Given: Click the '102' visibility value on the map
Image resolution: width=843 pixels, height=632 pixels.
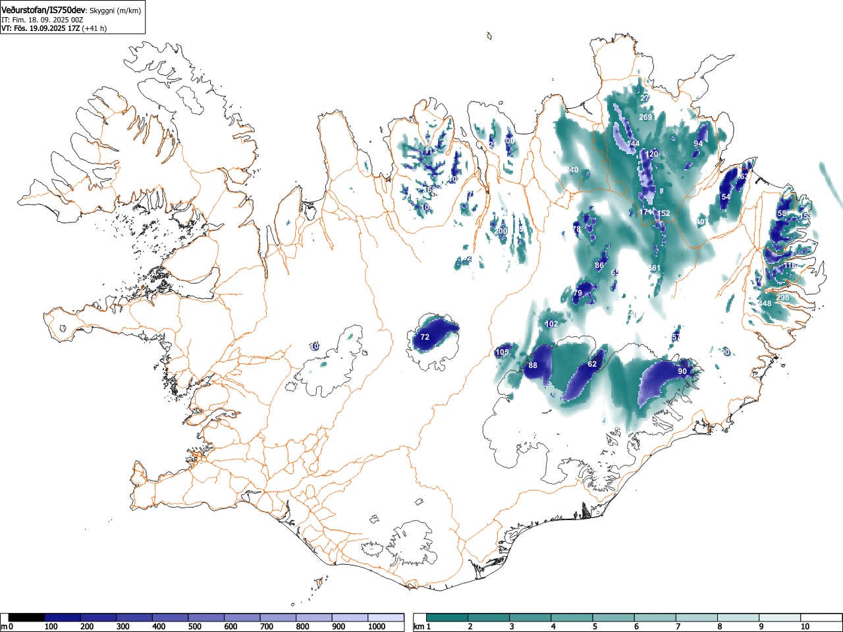Looking at the screenshot, I should pyautogui.click(x=551, y=324).
